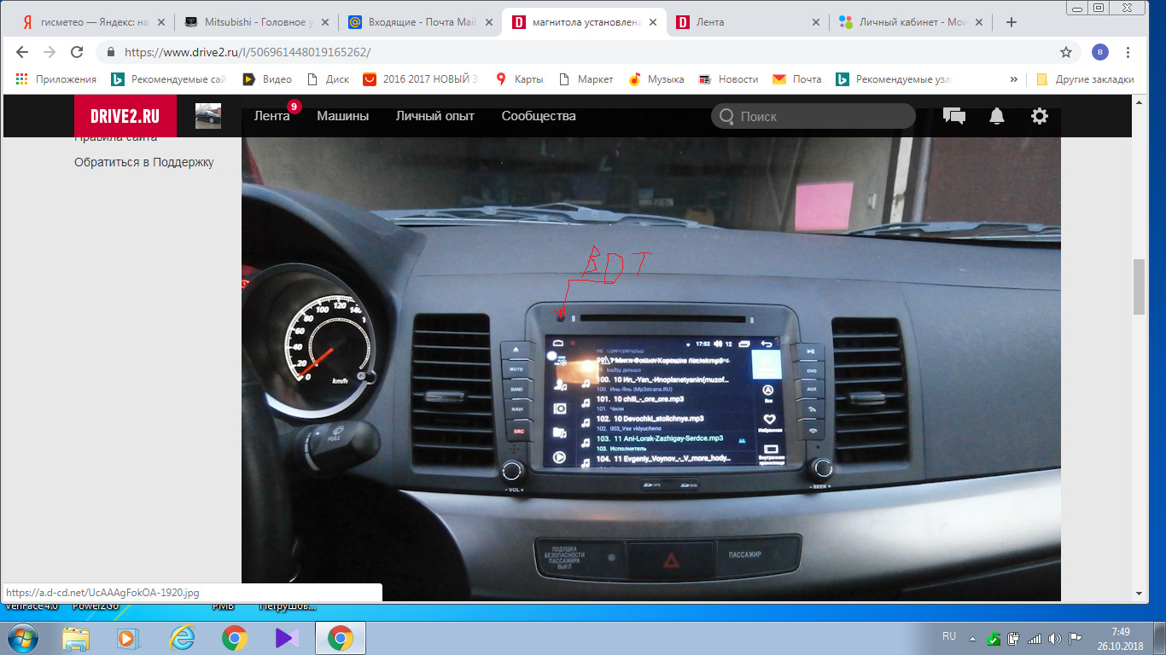The width and height of the screenshot is (1166, 655).
Task: Show hidden system tray icons
Action: coord(972,638)
